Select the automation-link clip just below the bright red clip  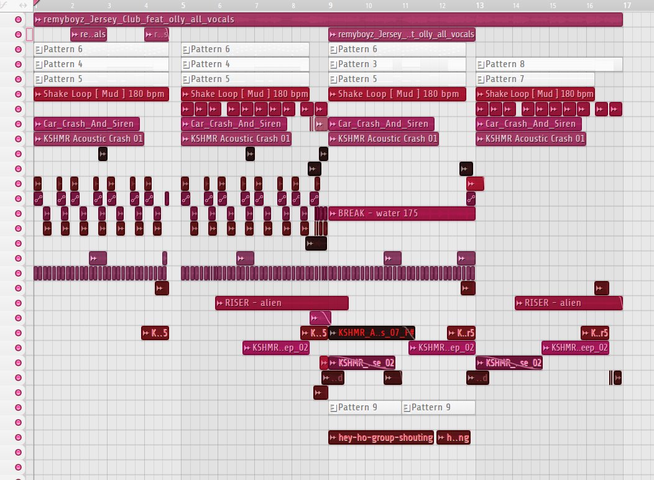click(471, 199)
